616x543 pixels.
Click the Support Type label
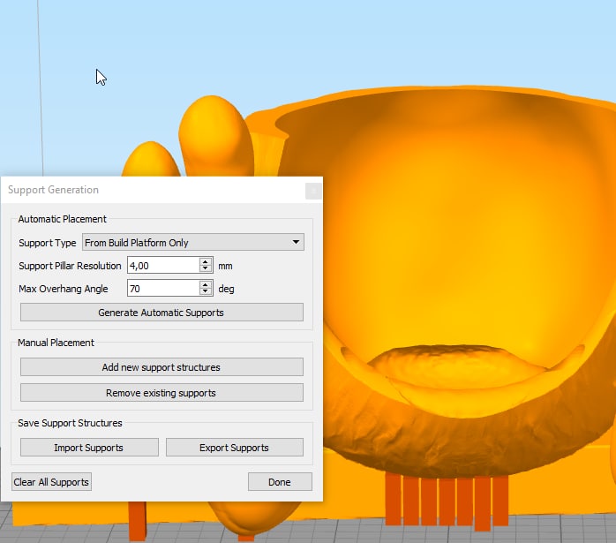point(47,243)
